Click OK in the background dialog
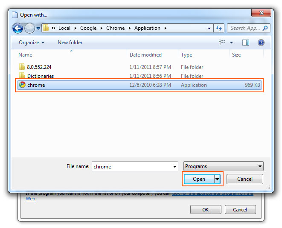 tap(206, 210)
